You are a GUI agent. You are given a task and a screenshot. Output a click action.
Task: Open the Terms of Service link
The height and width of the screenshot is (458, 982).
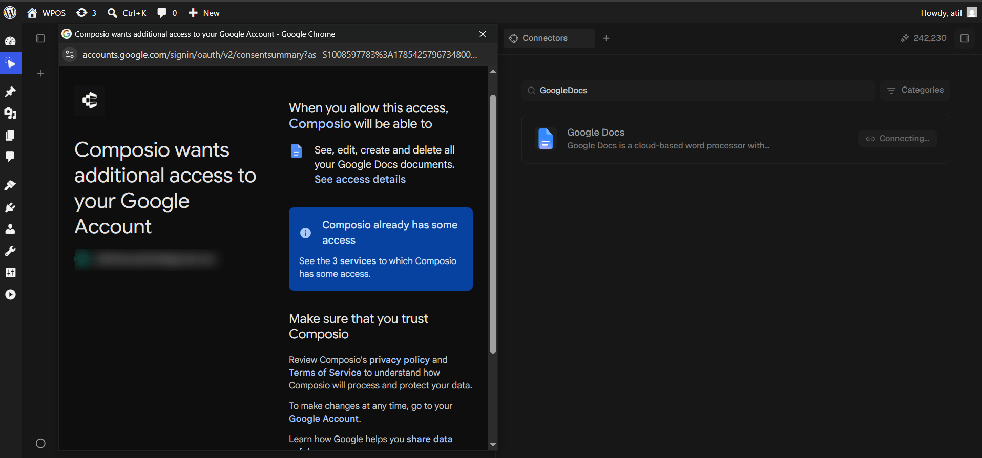325,373
